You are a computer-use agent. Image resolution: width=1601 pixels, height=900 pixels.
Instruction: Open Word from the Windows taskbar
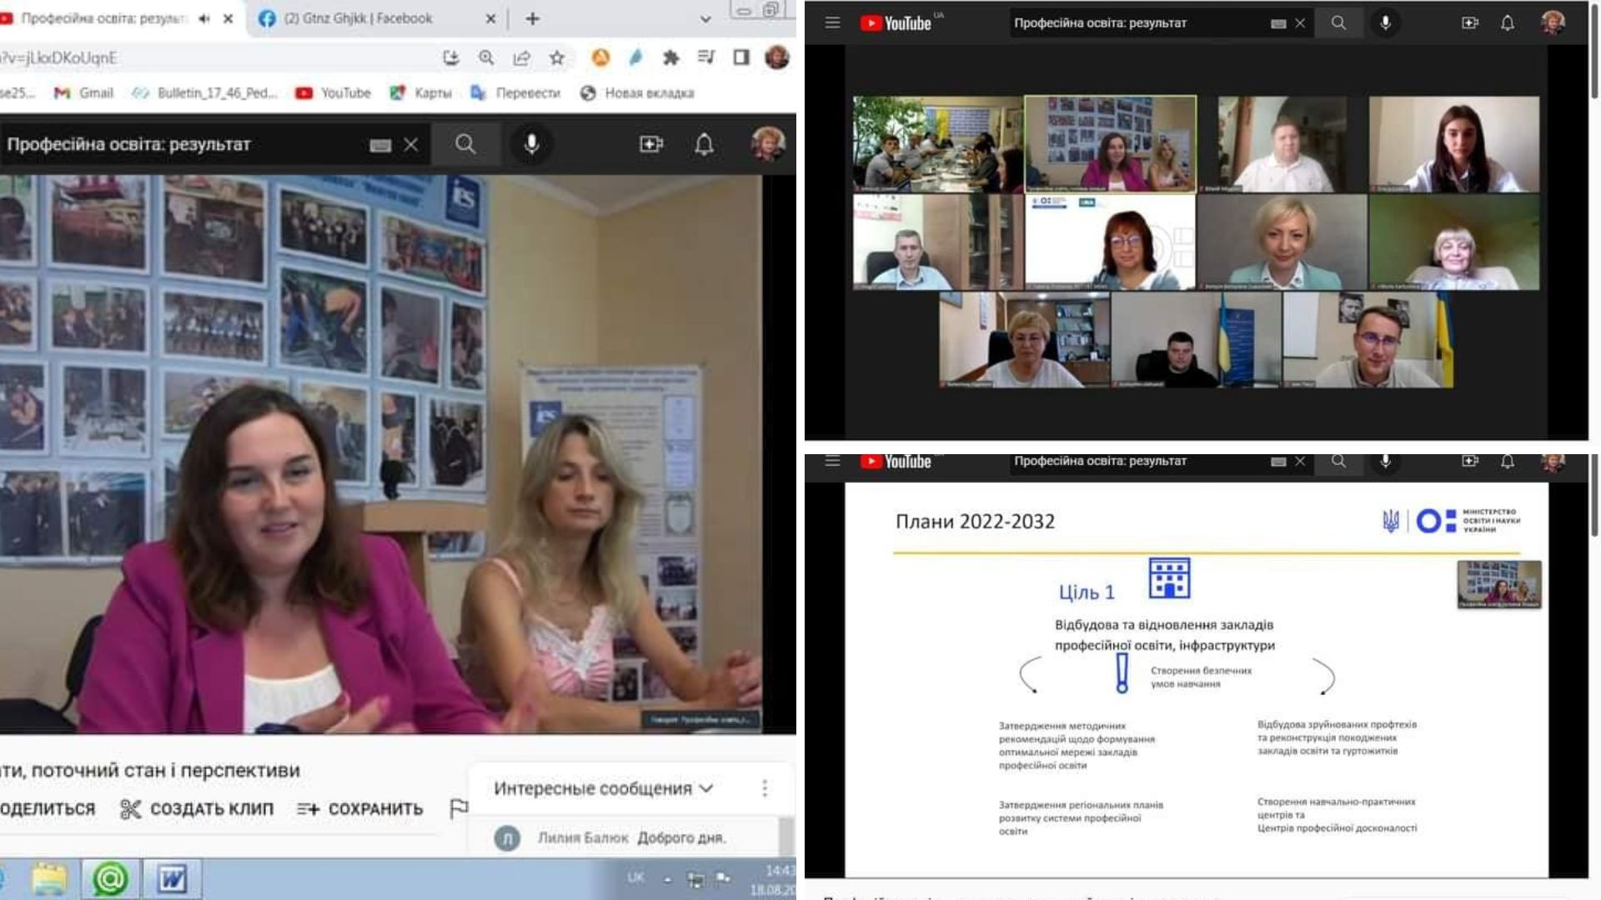click(173, 878)
